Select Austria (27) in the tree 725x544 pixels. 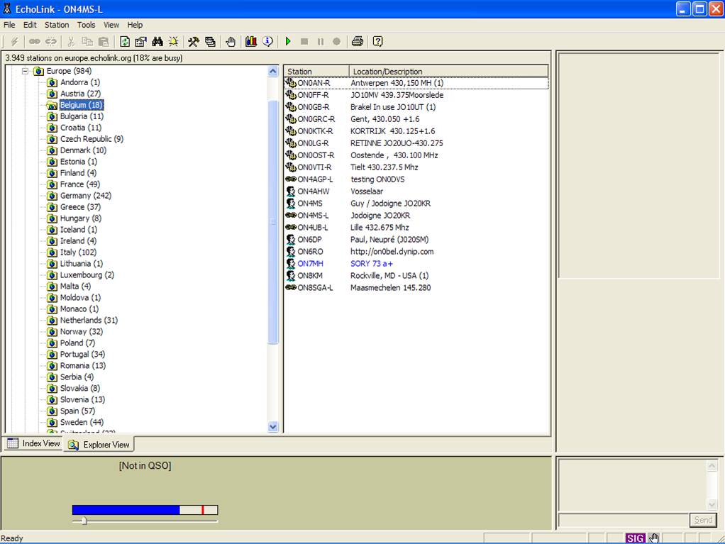80,94
